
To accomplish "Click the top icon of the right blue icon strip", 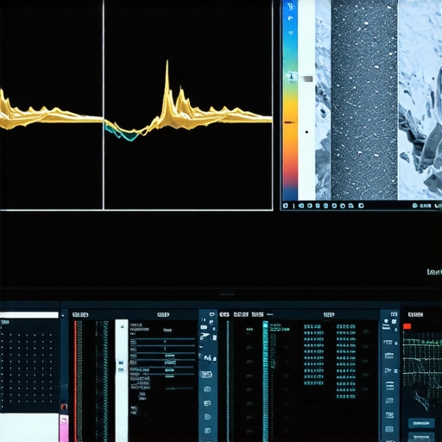I will click(394, 314).
